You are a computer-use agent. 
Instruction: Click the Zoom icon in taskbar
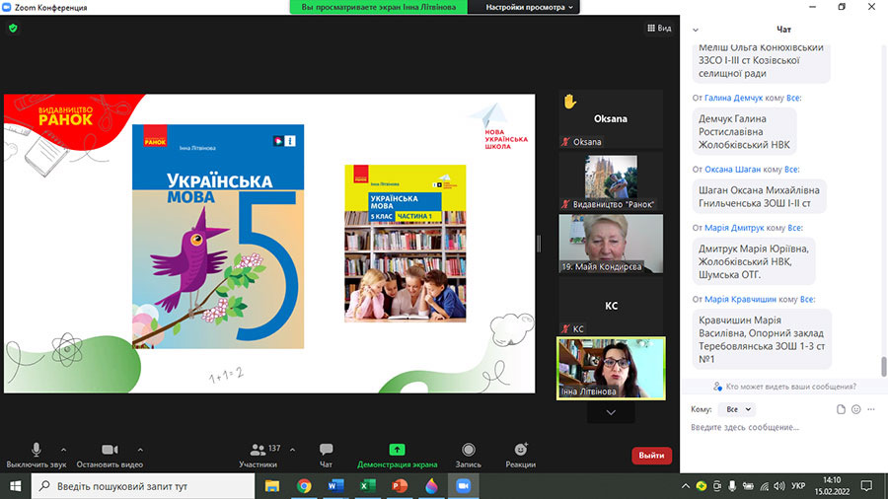464,486
